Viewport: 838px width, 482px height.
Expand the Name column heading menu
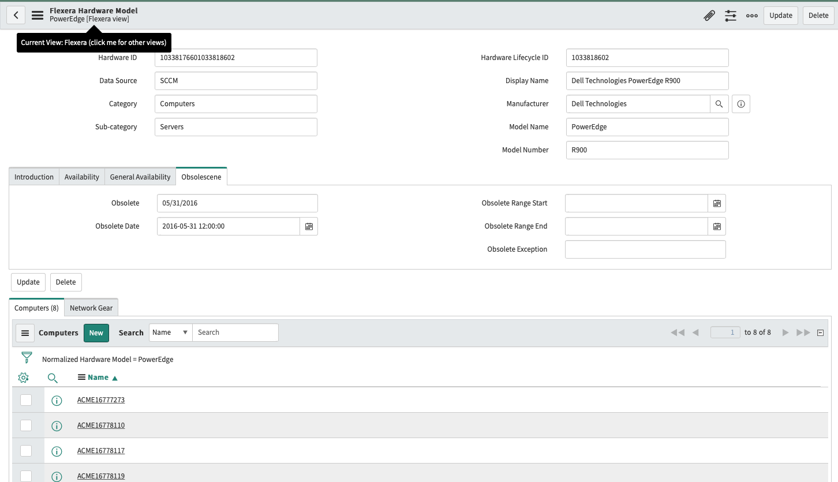[80, 377]
